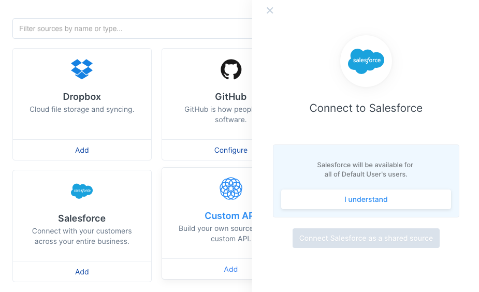
Task: Close the Connect to Salesforce panel
Action: coord(270,10)
